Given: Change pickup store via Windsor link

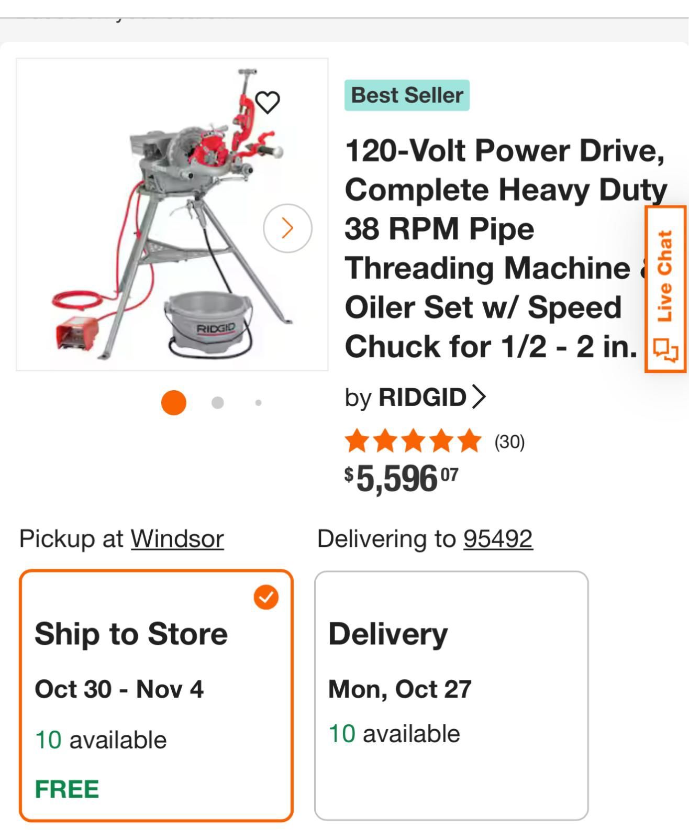Looking at the screenshot, I should [177, 538].
